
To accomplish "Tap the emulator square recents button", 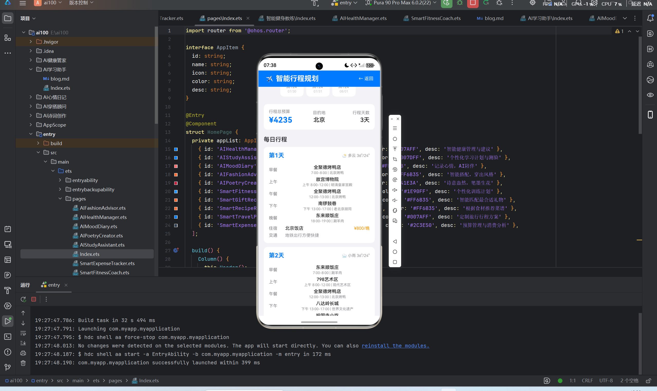I will [x=395, y=262].
